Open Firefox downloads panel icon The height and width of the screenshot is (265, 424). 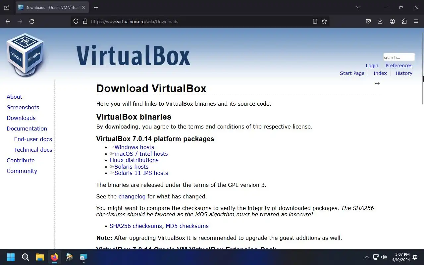(380, 21)
